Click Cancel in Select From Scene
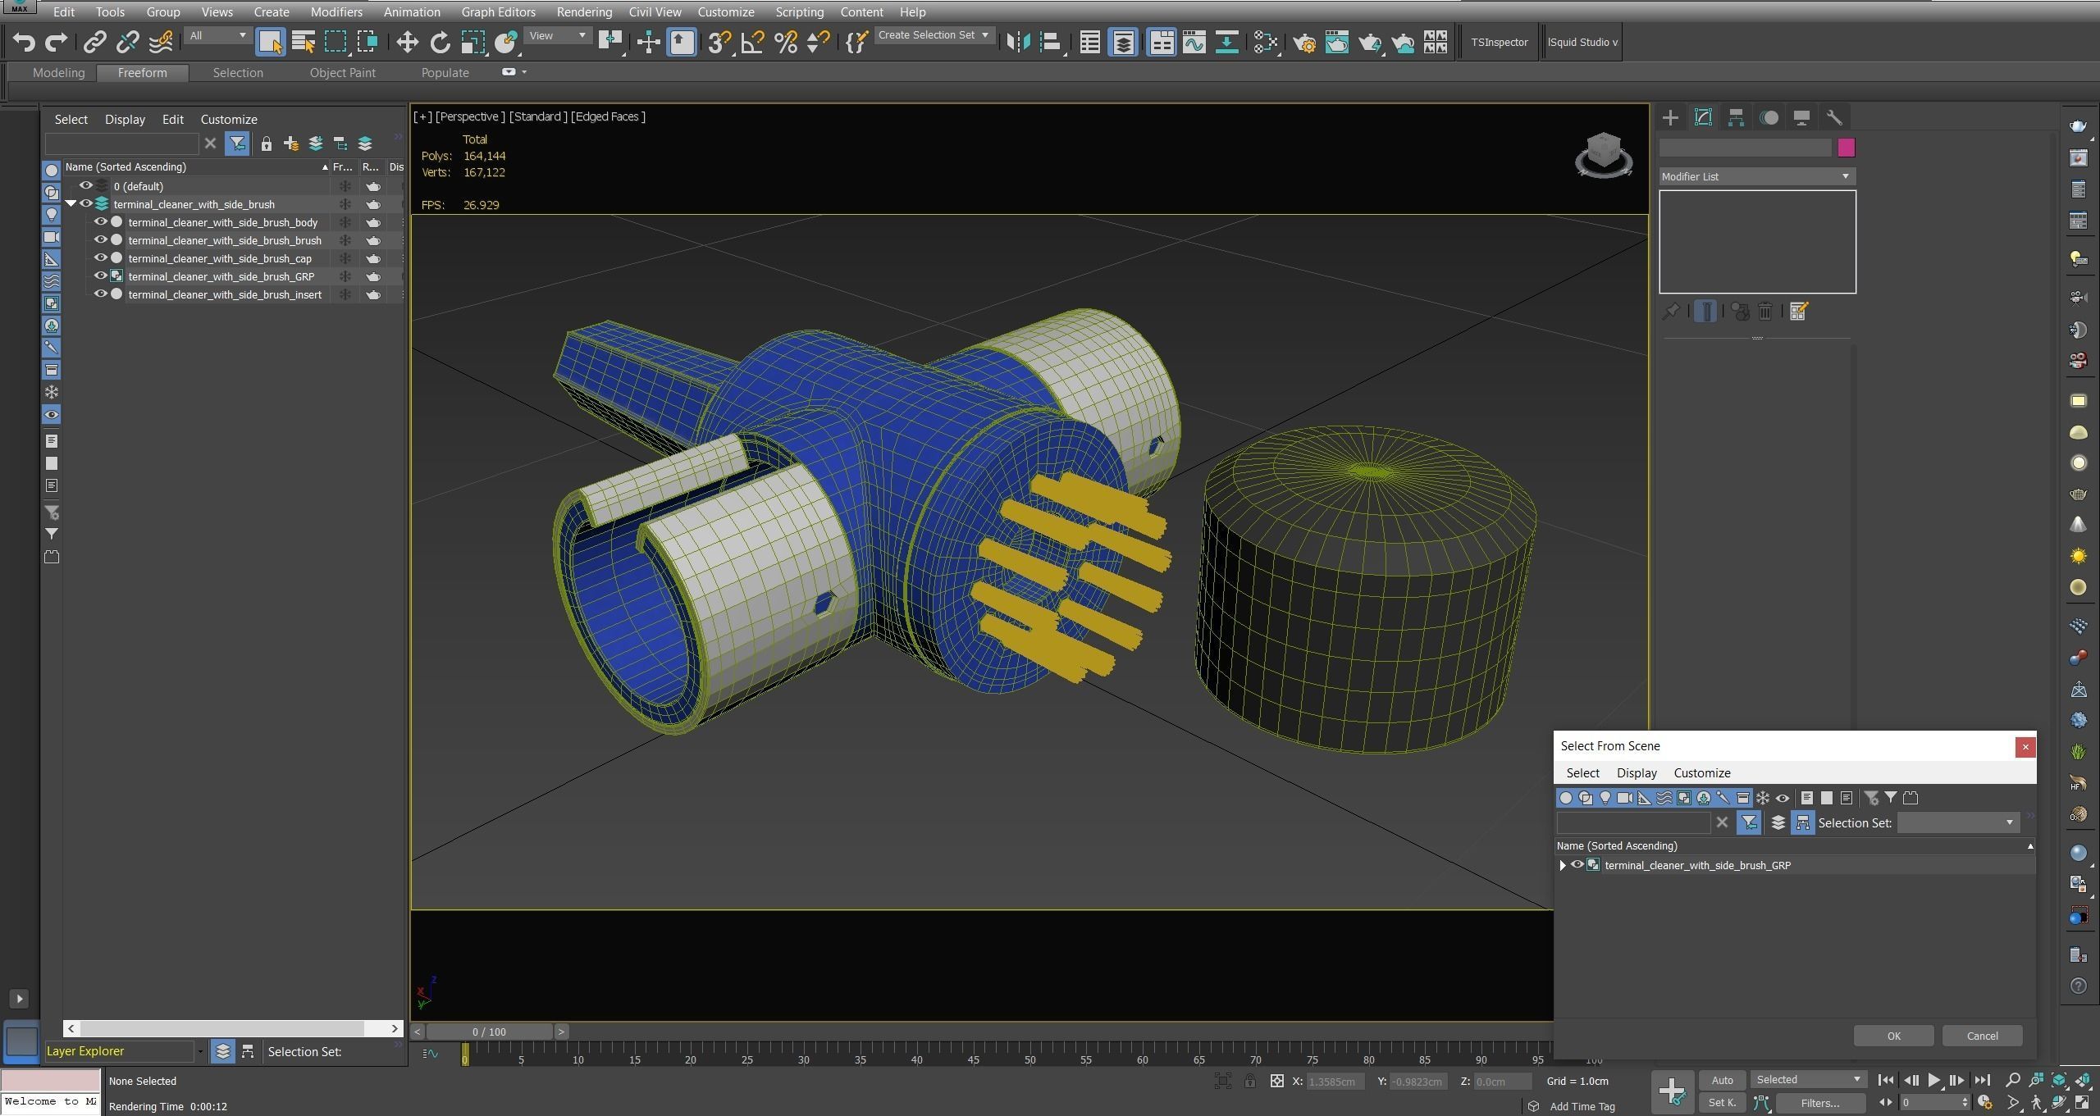 (1982, 1036)
